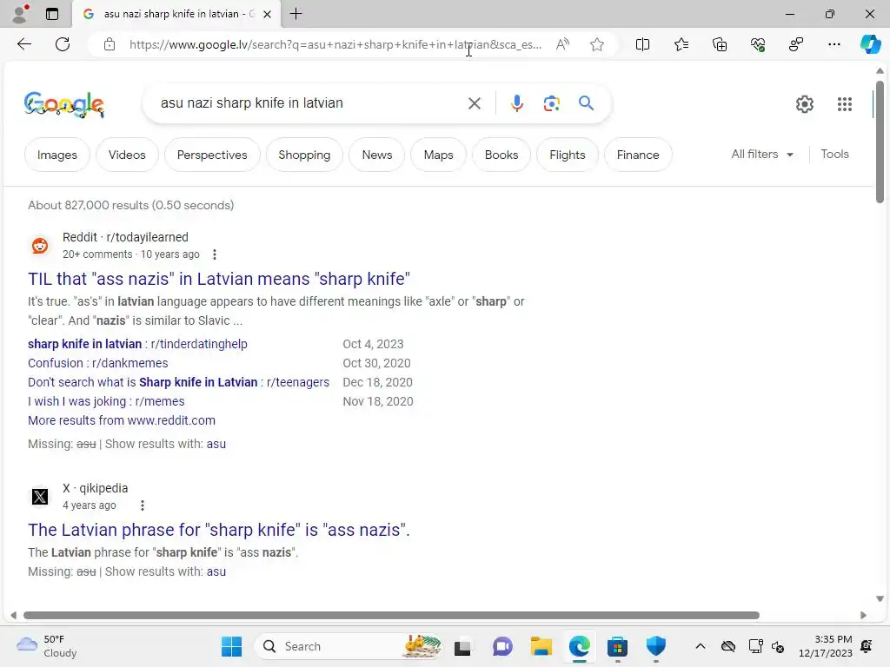Open Google apps grid

point(845,104)
